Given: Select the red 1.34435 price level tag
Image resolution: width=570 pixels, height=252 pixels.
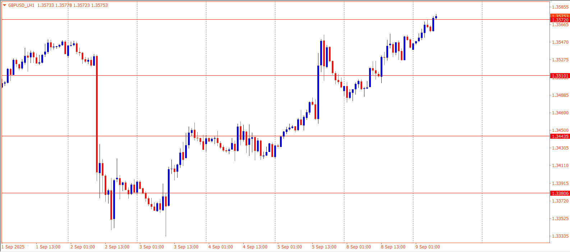Looking at the screenshot, I should (x=560, y=136).
